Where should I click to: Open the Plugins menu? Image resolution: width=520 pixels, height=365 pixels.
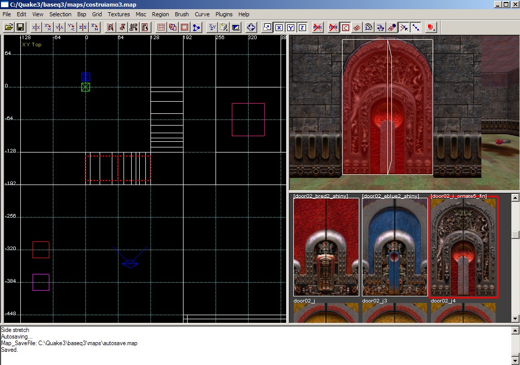tap(224, 14)
